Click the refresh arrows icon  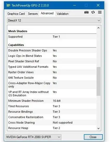pyautogui.click(x=93, y=12)
